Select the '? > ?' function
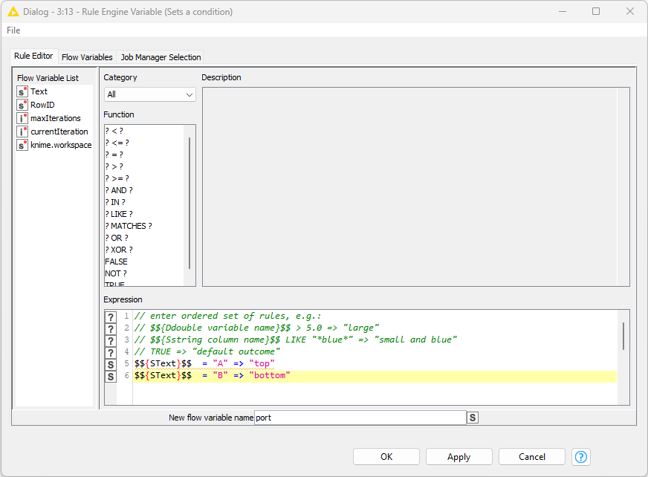Viewport: 648px width, 477px height. click(114, 166)
